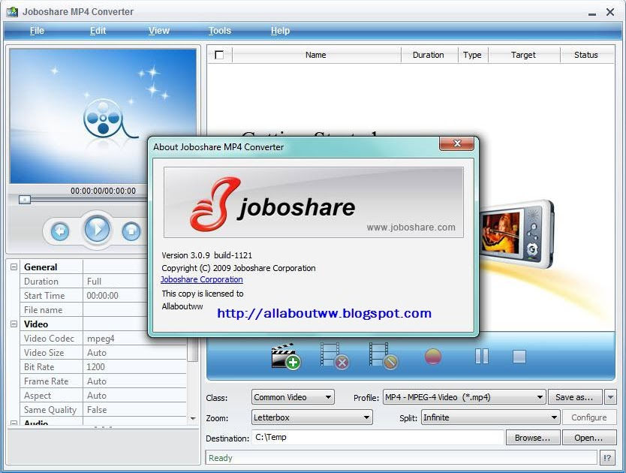This screenshot has width=626, height=473.
Task: Click the Browse... button
Action: coord(533,438)
